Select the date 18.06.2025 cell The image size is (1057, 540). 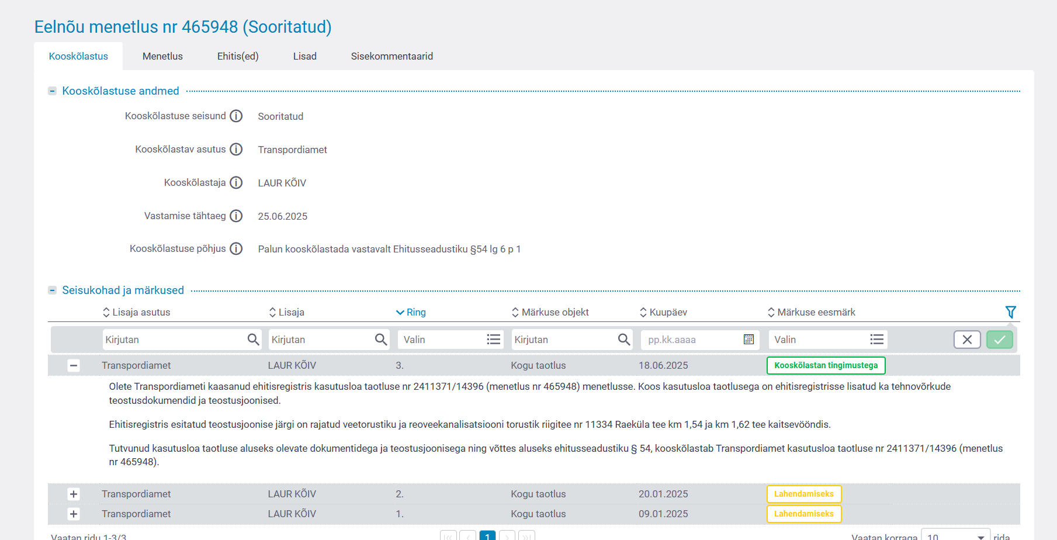pos(663,365)
